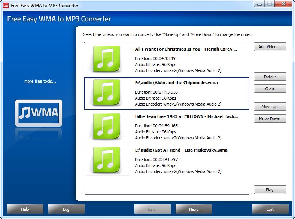
Task: Click the 'Duration: 00:04:59.165' text
Action: [156, 126]
